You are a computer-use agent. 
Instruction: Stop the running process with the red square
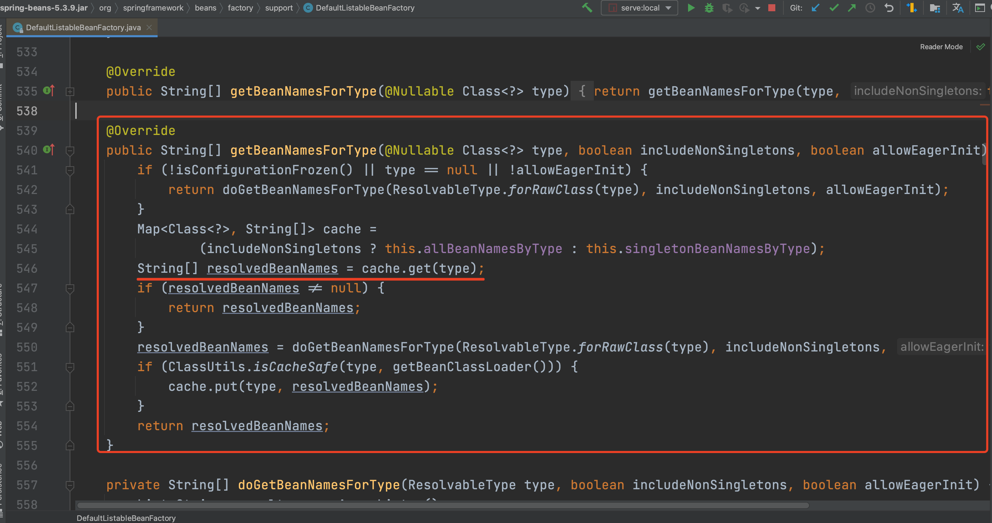click(772, 8)
